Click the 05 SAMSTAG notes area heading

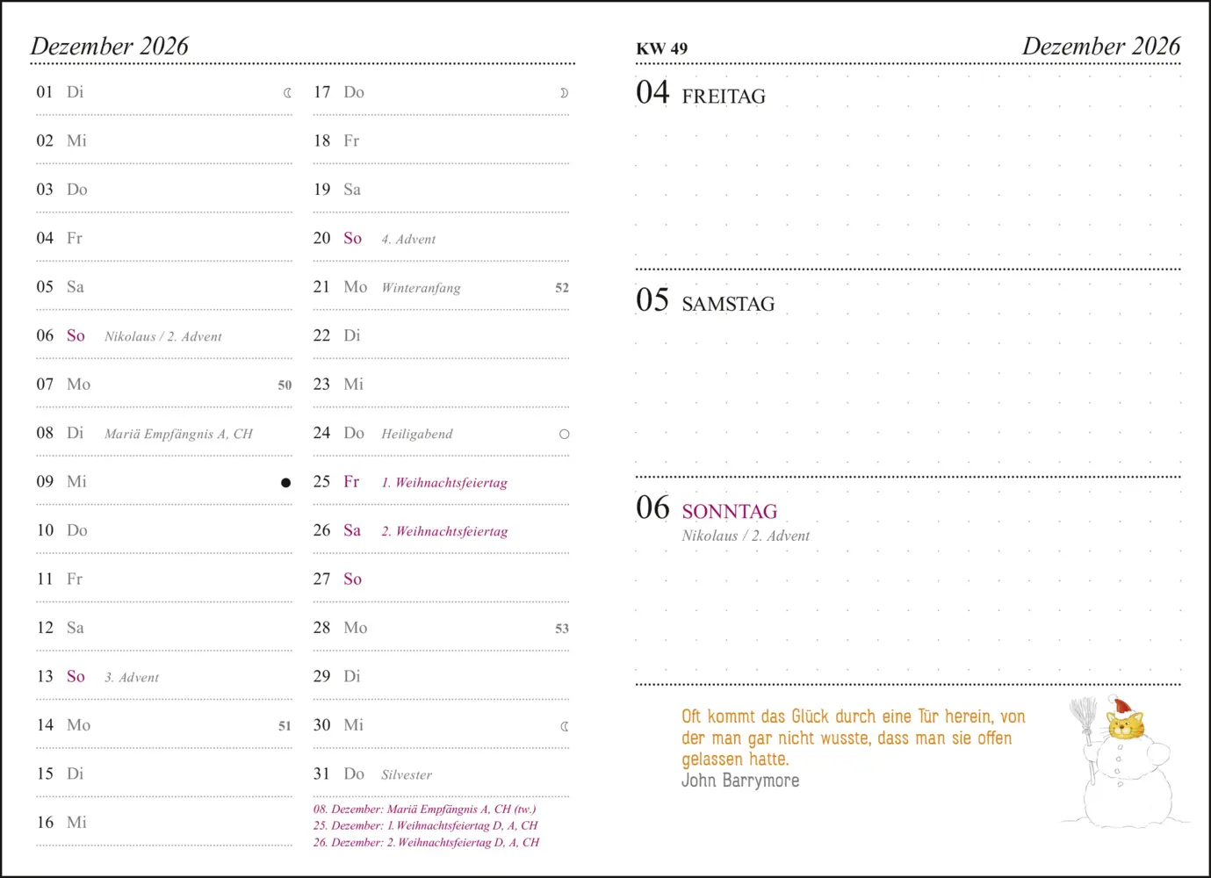point(706,301)
